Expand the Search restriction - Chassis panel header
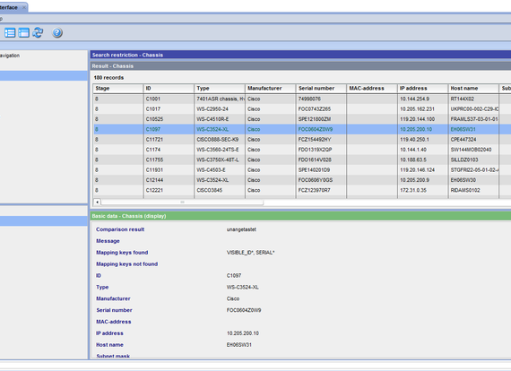Image resolution: width=511 pixels, height=371 pixels. (x=300, y=55)
